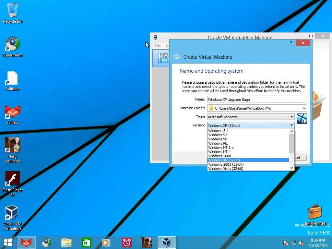Choose Windows 98 from the version list
This screenshot has height=249, width=332.
pos(248,139)
